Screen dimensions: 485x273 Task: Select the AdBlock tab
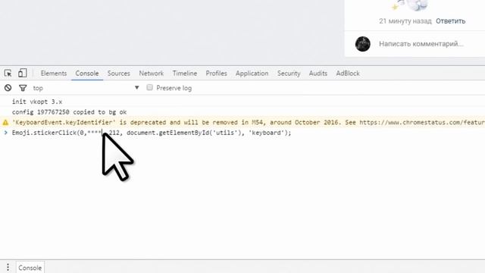[x=348, y=74]
